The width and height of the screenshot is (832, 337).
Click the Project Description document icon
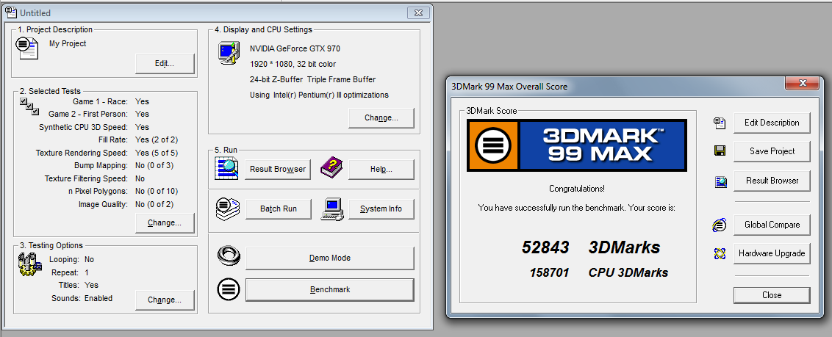pos(27,47)
